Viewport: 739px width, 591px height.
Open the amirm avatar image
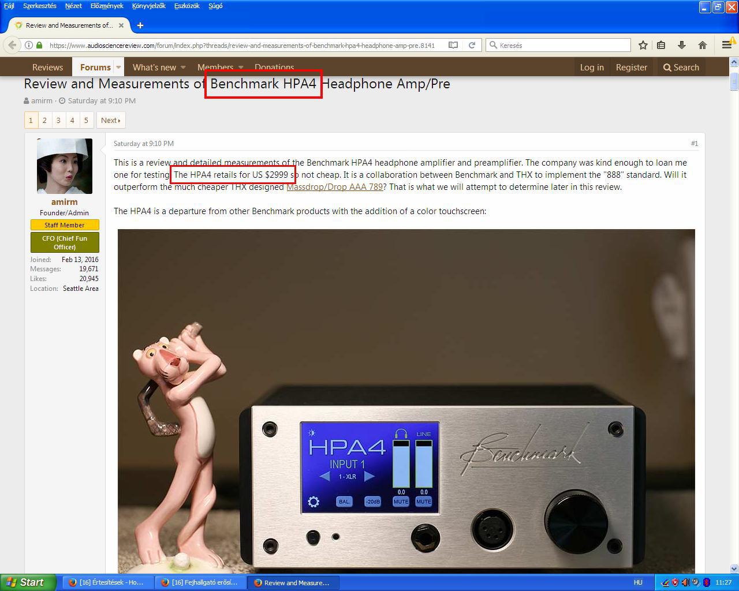click(65, 166)
